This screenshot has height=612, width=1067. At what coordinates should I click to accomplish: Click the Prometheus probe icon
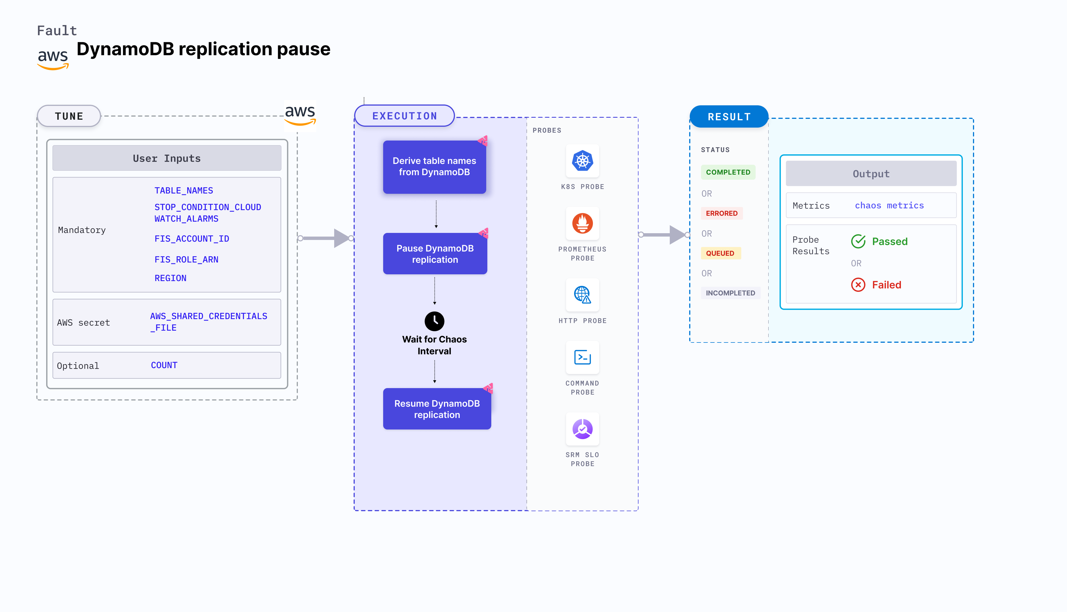(583, 224)
